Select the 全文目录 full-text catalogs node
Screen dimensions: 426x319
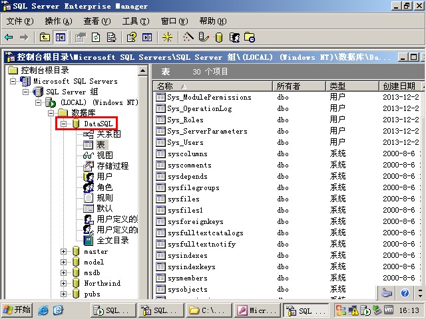click(x=112, y=241)
